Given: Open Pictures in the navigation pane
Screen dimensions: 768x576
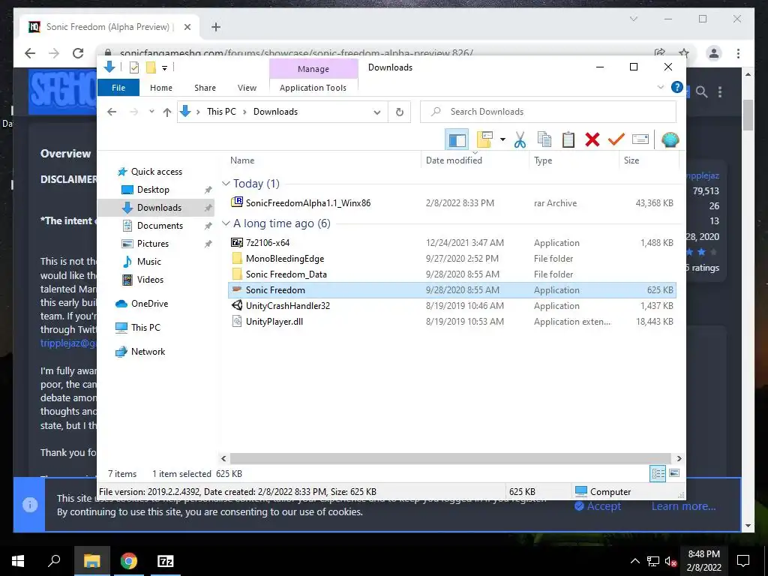Looking at the screenshot, I should 152,244.
